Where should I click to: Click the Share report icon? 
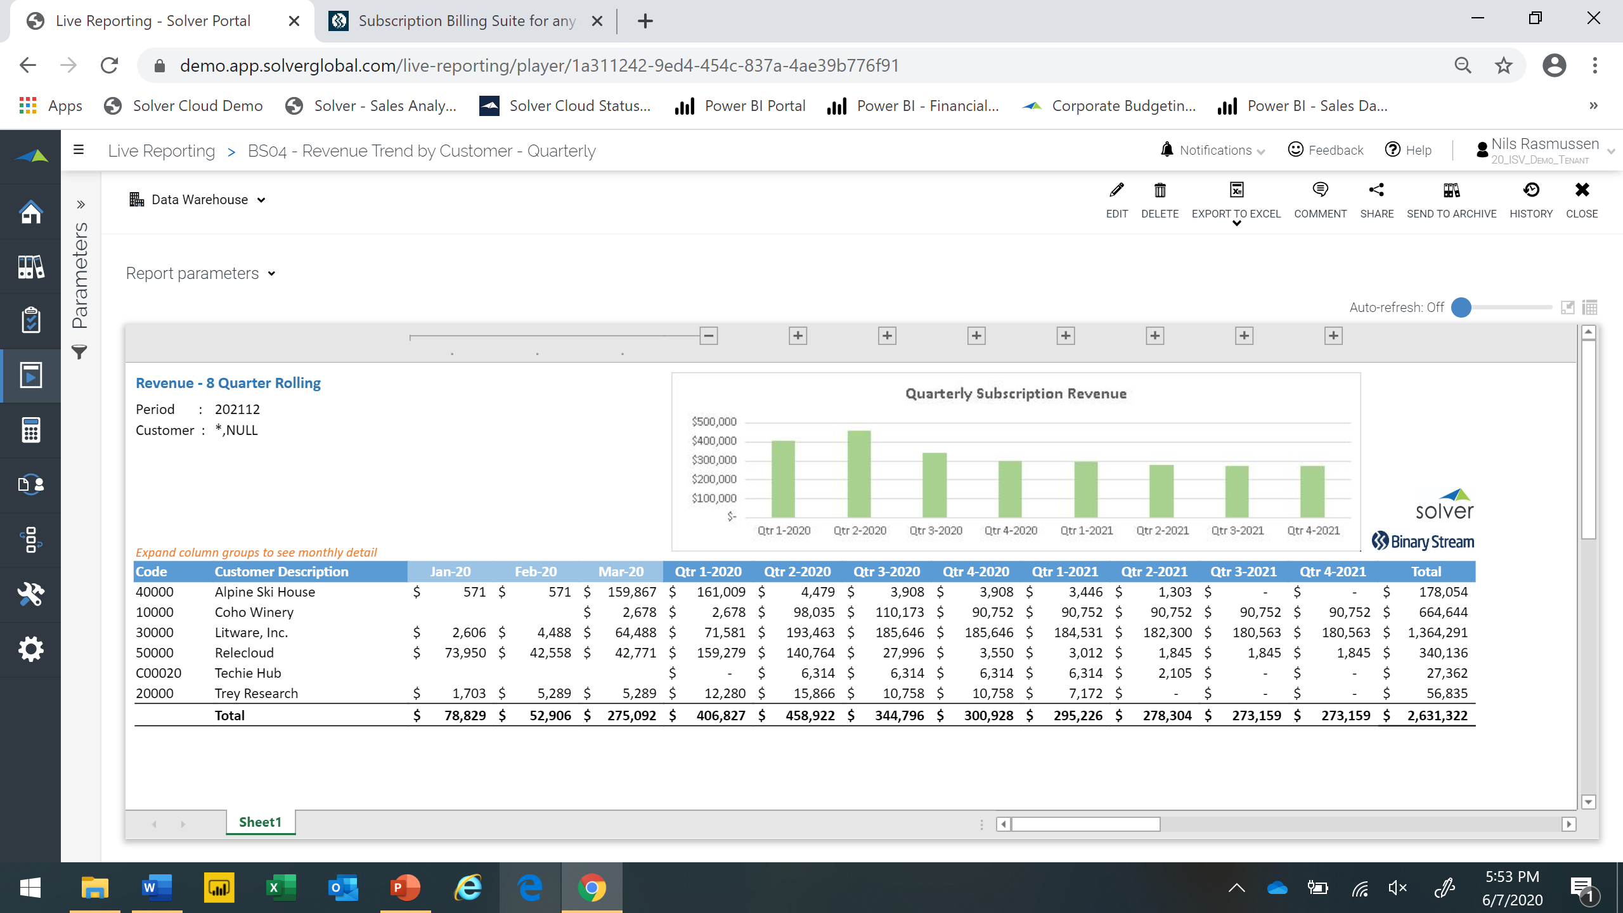pyautogui.click(x=1376, y=190)
